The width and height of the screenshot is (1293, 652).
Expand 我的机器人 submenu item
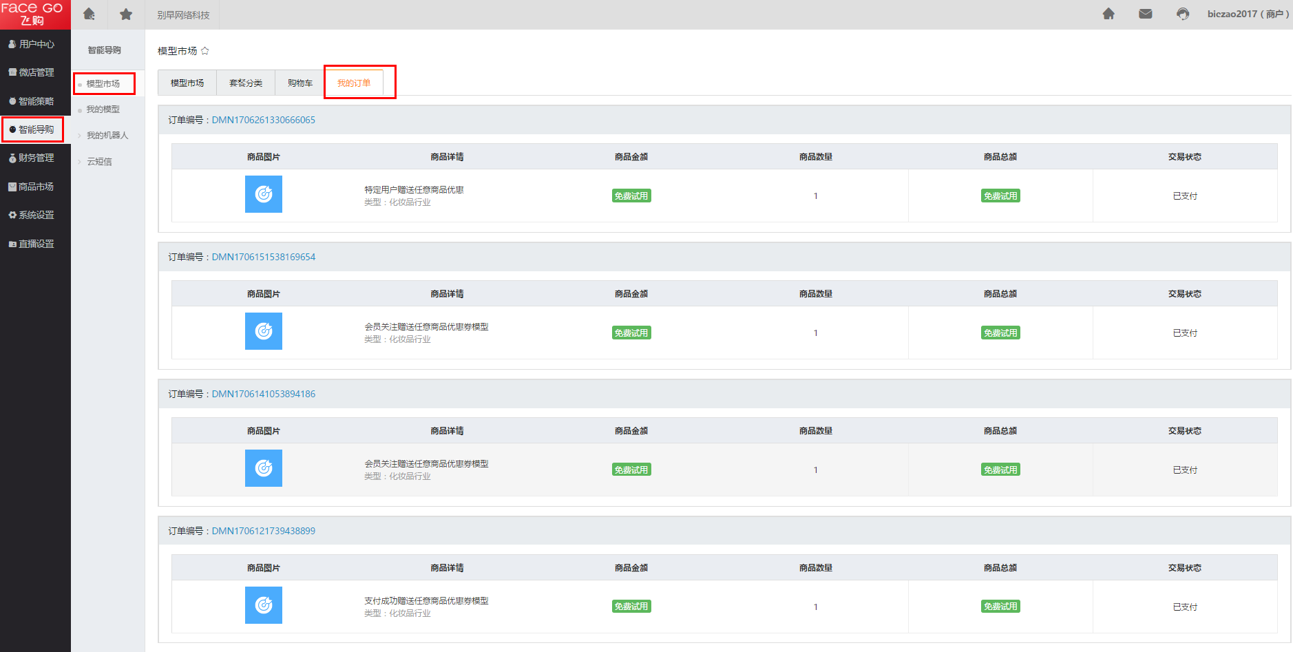coord(107,136)
